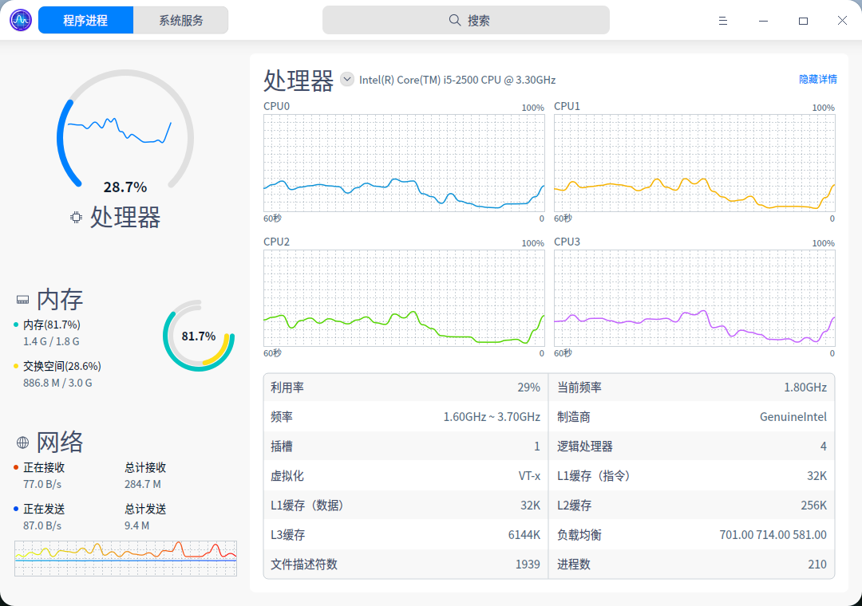The height and width of the screenshot is (606, 862).
Task: Click the network traffic mini graph
Action: click(125, 557)
